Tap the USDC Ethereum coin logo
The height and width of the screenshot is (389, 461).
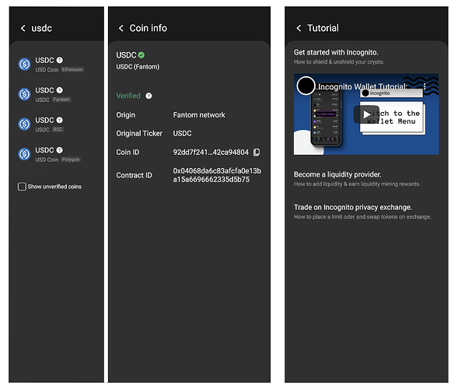click(x=24, y=64)
